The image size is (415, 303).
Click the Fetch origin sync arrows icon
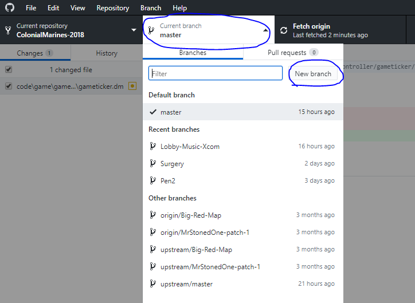pyautogui.click(x=284, y=30)
